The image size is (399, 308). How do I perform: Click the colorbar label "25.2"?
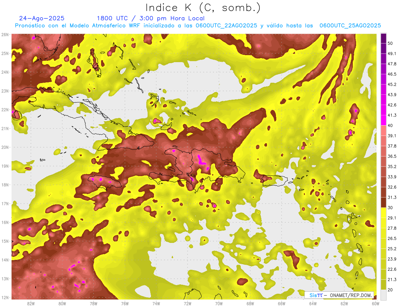pyautogui.click(x=392, y=249)
